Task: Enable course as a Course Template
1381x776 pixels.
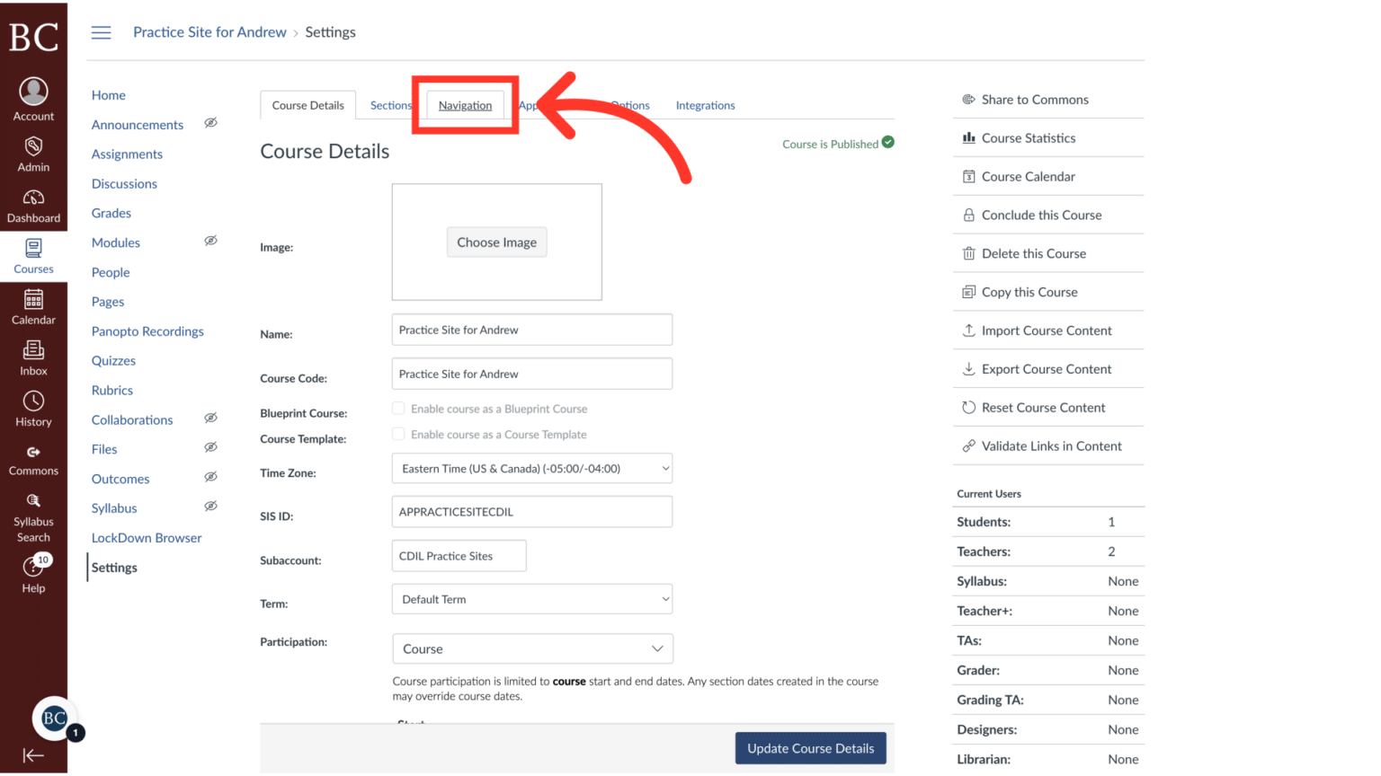Action: 398,434
